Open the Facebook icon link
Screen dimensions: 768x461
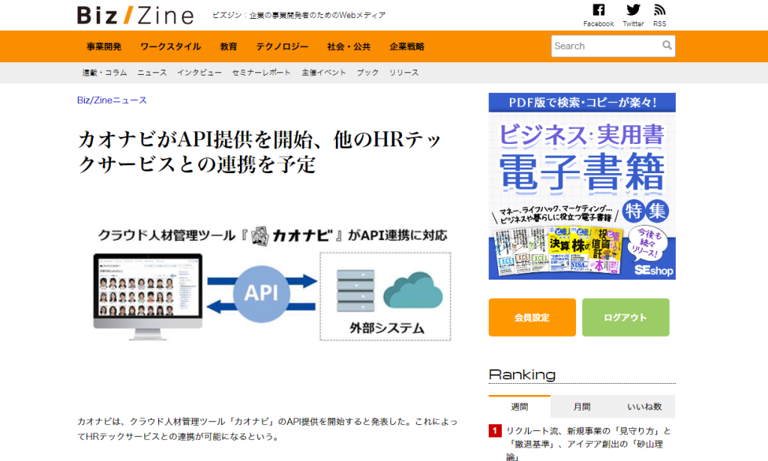[x=598, y=10]
